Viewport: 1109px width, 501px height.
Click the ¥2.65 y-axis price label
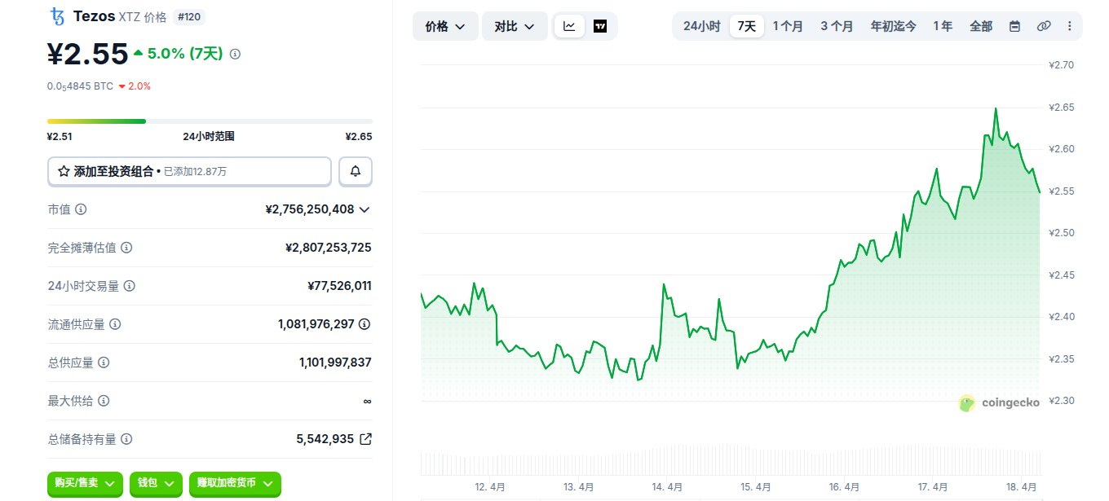(x=1062, y=108)
